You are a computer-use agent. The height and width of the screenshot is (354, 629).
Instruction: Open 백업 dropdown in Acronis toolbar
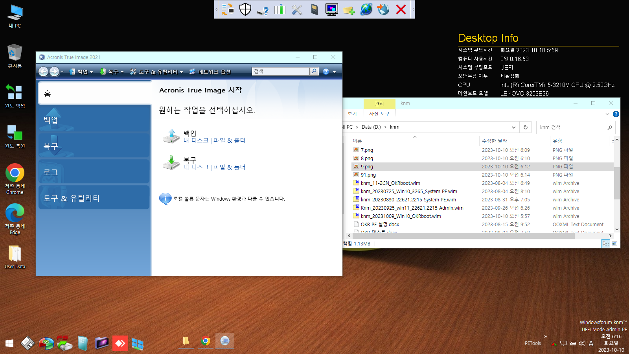click(x=81, y=72)
